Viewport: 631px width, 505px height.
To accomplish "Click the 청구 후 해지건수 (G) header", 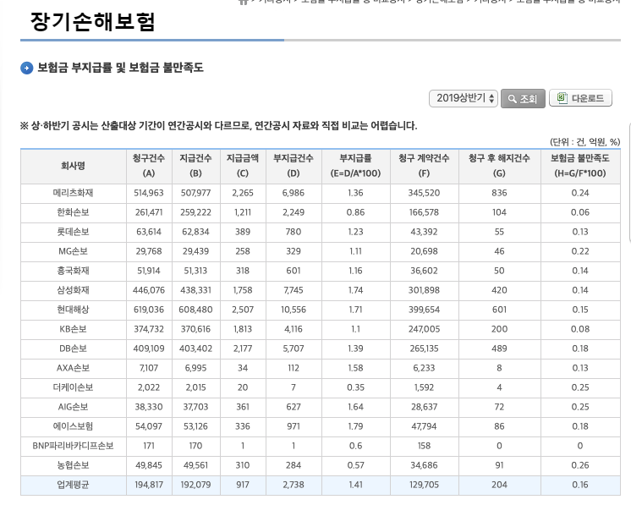I will tap(499, 166).
